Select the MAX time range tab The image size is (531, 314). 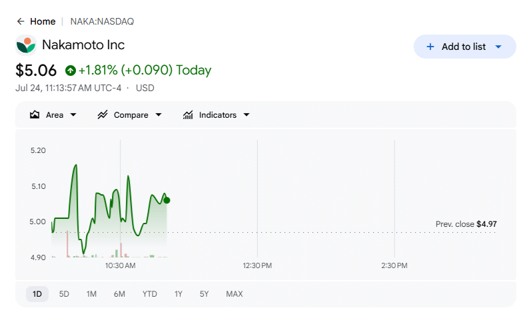click(235, 294)
